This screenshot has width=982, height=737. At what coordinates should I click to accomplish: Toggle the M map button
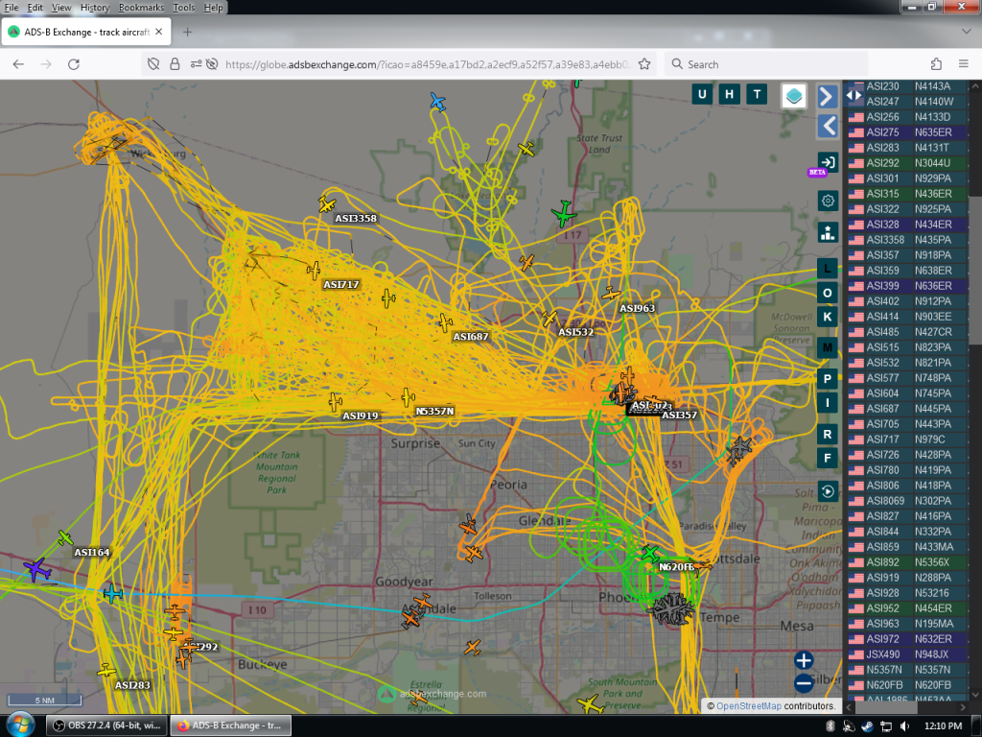click(x=828, y=347)
